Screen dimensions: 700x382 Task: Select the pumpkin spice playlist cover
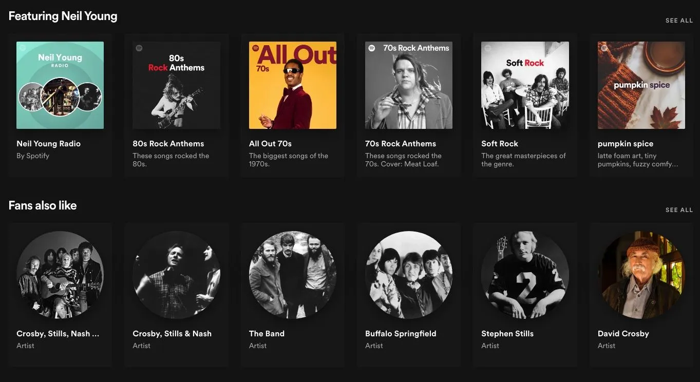pos(641,85)
